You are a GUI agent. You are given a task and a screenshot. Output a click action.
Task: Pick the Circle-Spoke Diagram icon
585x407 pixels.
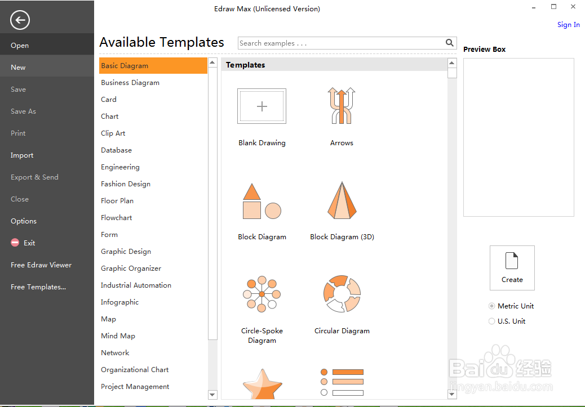262,294
